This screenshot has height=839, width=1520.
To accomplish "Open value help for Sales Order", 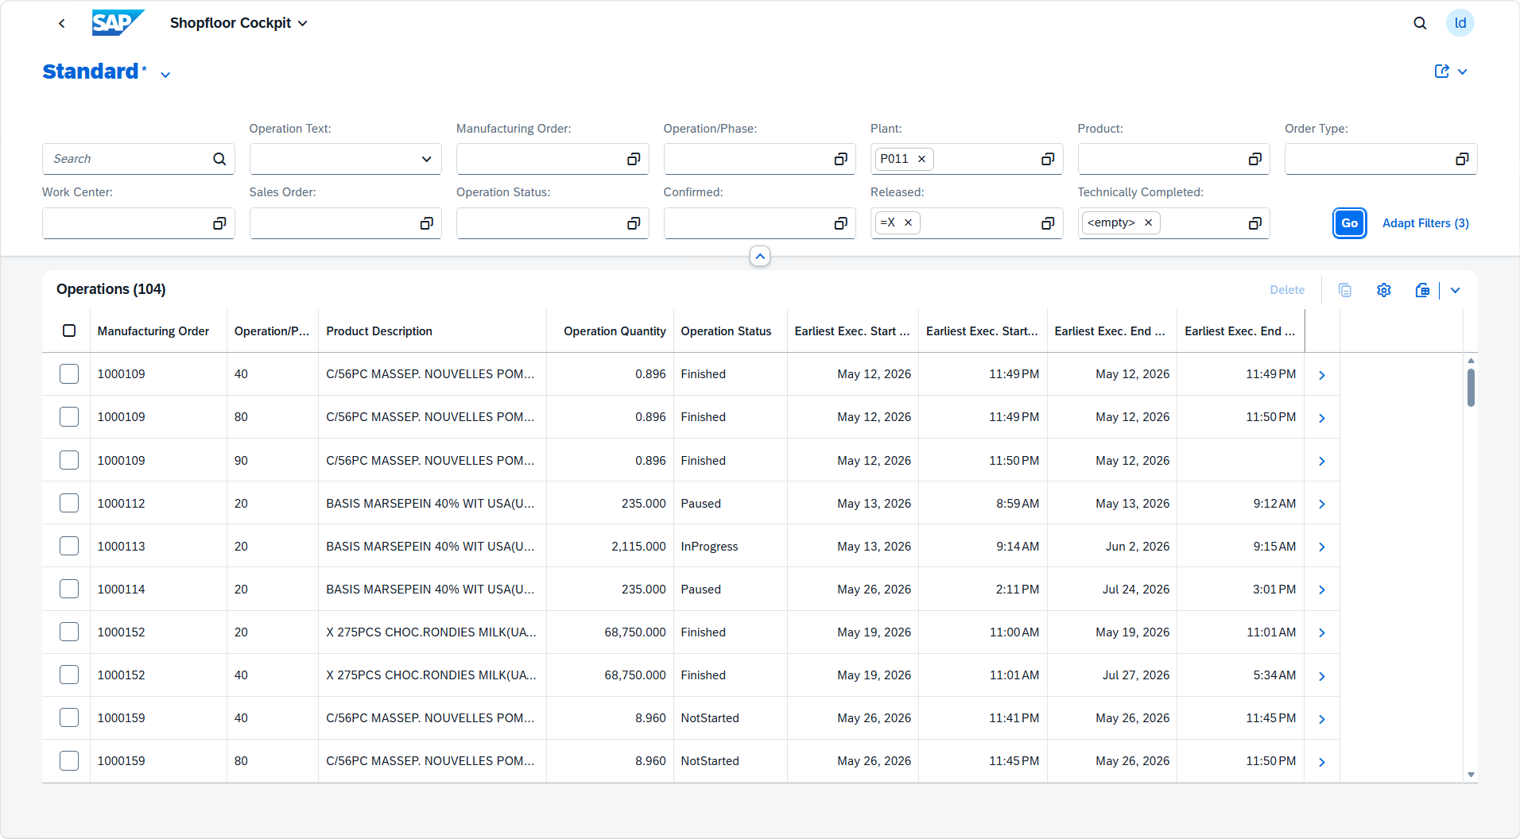I will click(x=427, y=223).
